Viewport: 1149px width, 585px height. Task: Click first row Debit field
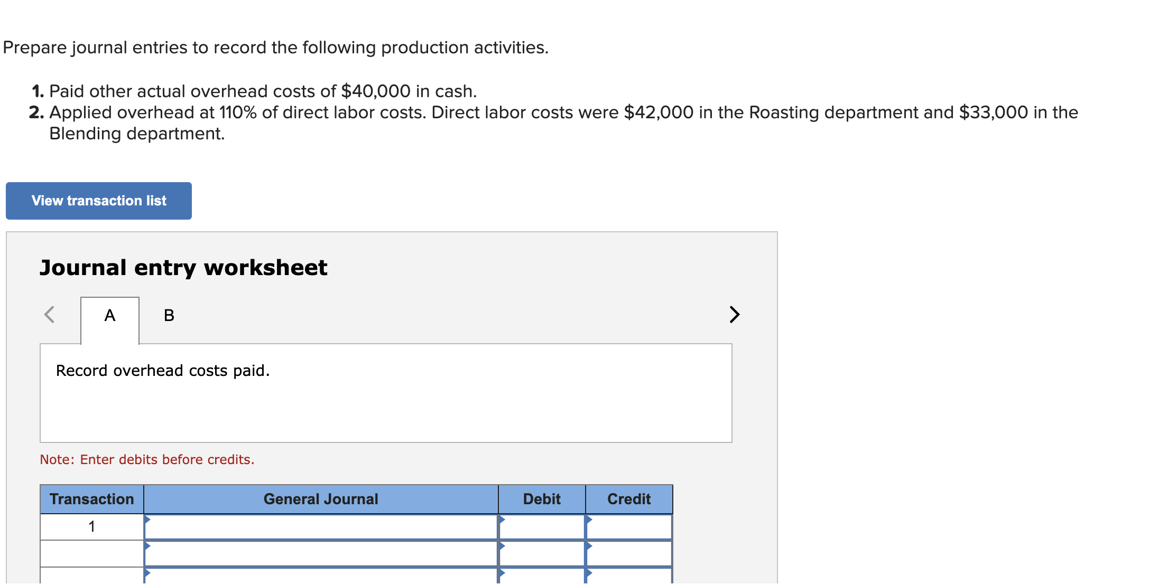pyautogui.click(x=542, y=527)
